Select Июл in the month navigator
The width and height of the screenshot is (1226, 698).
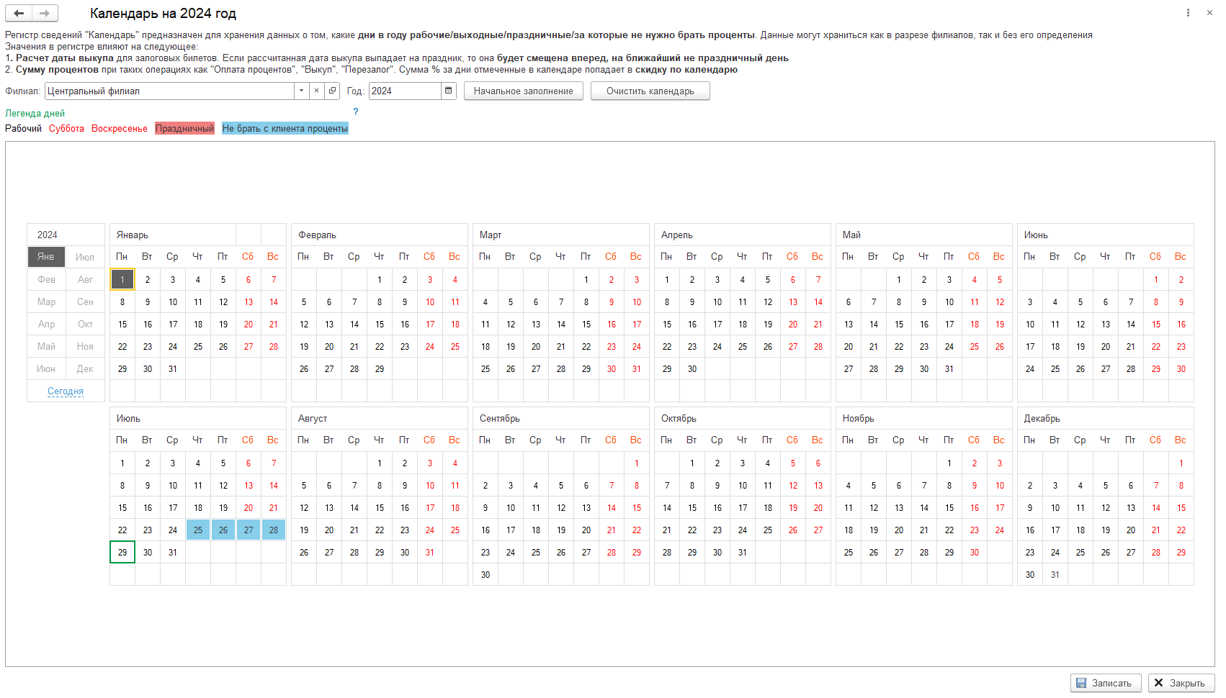point(85,257)
